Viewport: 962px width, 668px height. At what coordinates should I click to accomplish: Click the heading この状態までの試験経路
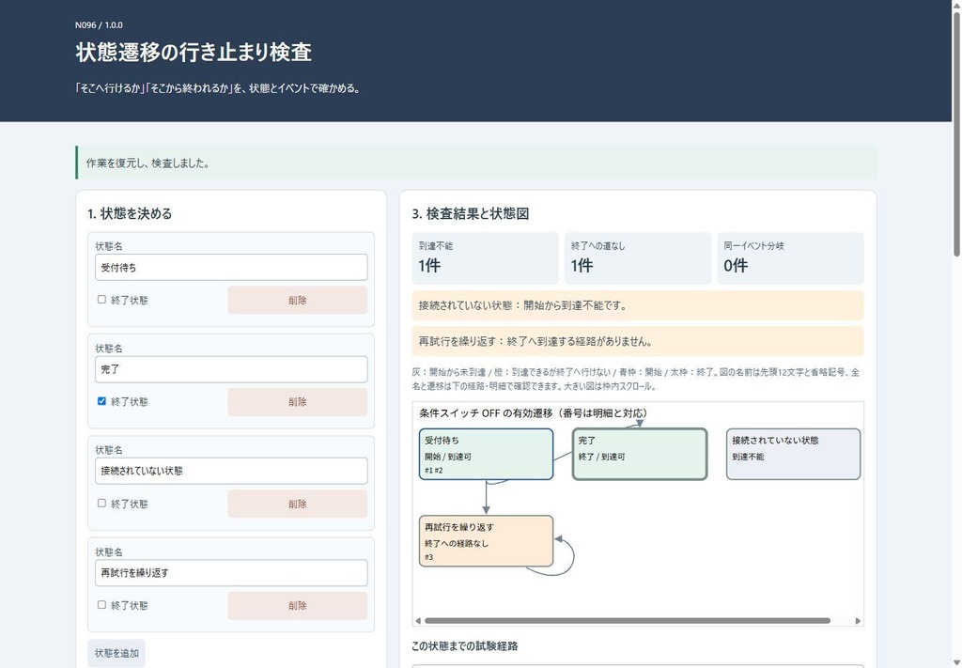(x=464, y=645)
